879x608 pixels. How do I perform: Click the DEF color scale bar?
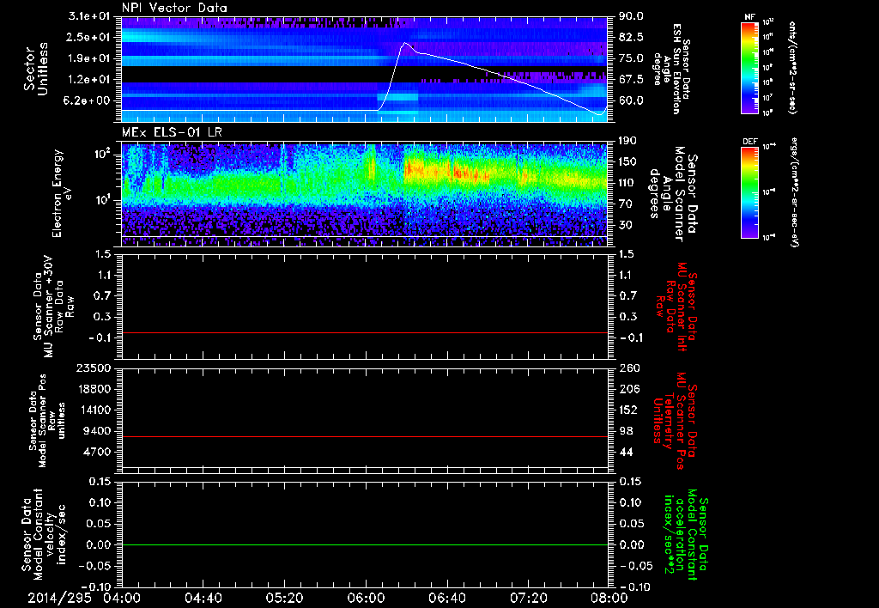pyautogui.click(x=750, y=191)
